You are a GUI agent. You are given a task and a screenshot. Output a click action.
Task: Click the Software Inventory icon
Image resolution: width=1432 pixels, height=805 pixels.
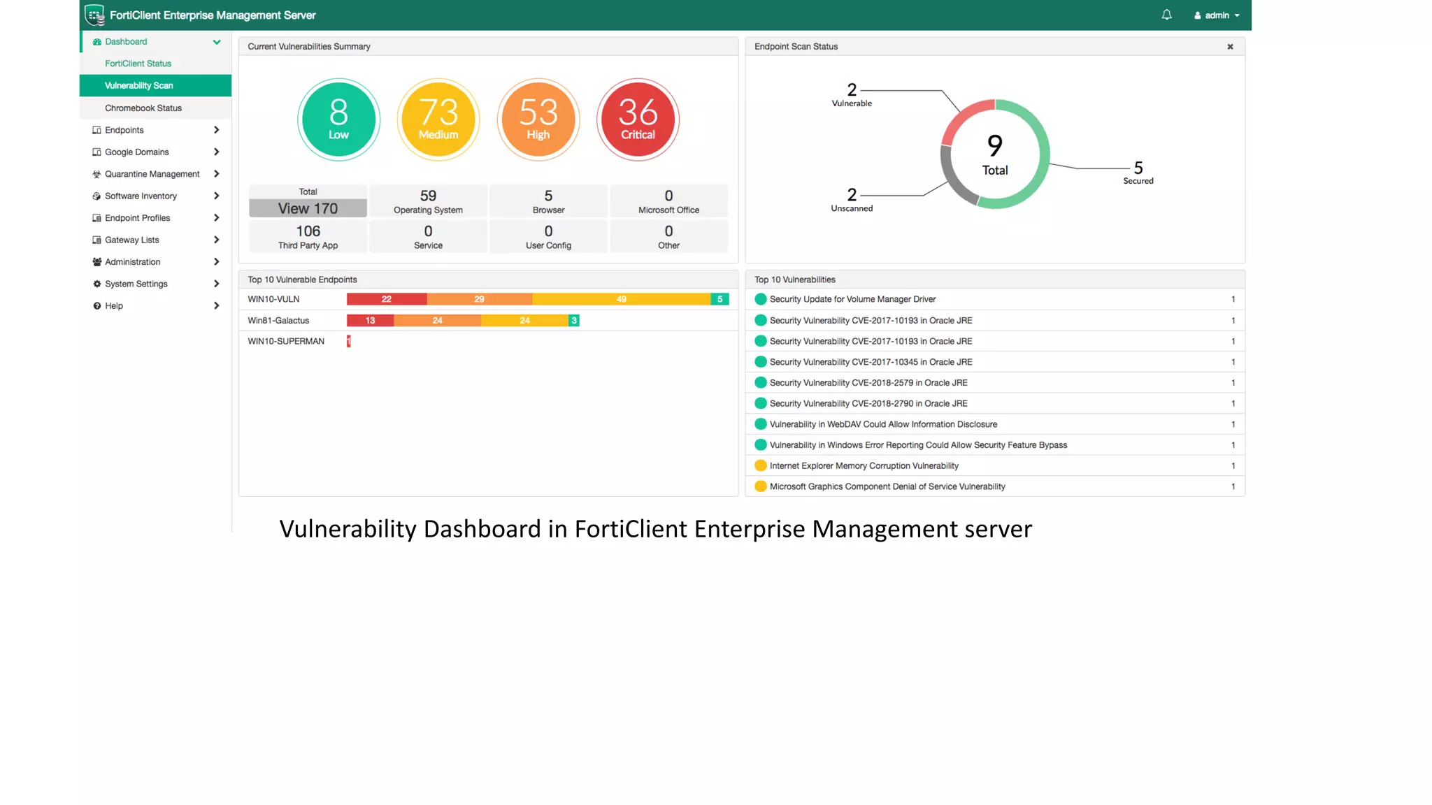tap(96, 196)
